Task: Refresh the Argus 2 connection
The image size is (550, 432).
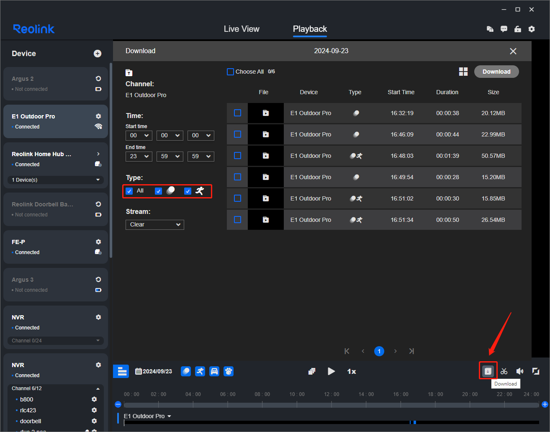Action: pos(98,79)
